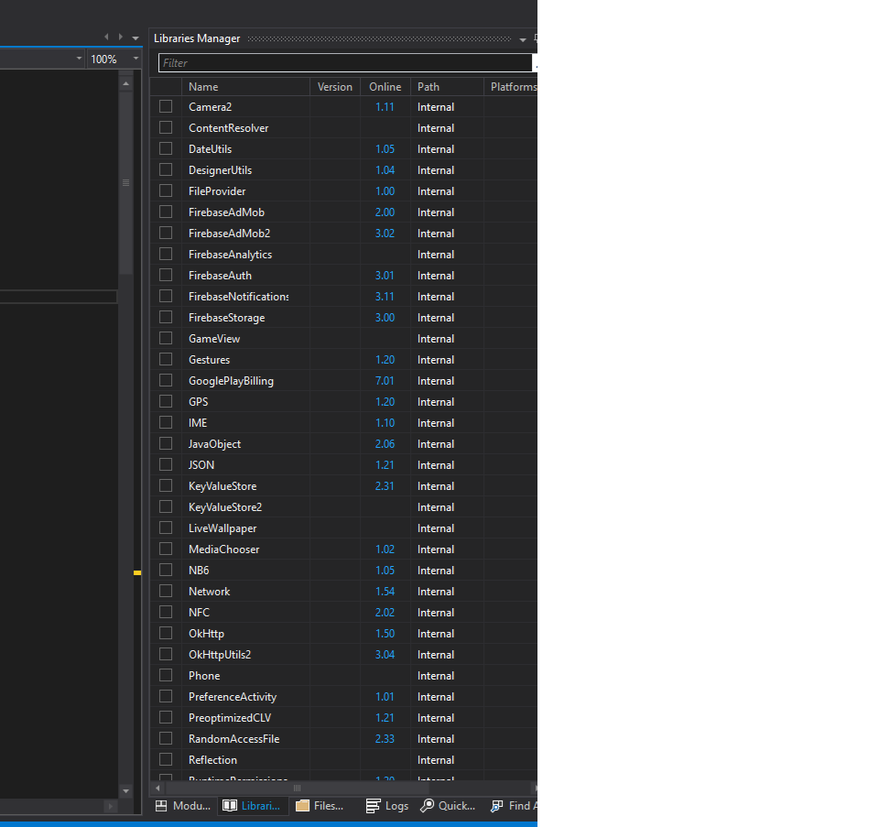The height and width of the screenshot is (827, 879).
Task: Click online version 7.01 of GooglePlayBilling
Action: point(385,381)
